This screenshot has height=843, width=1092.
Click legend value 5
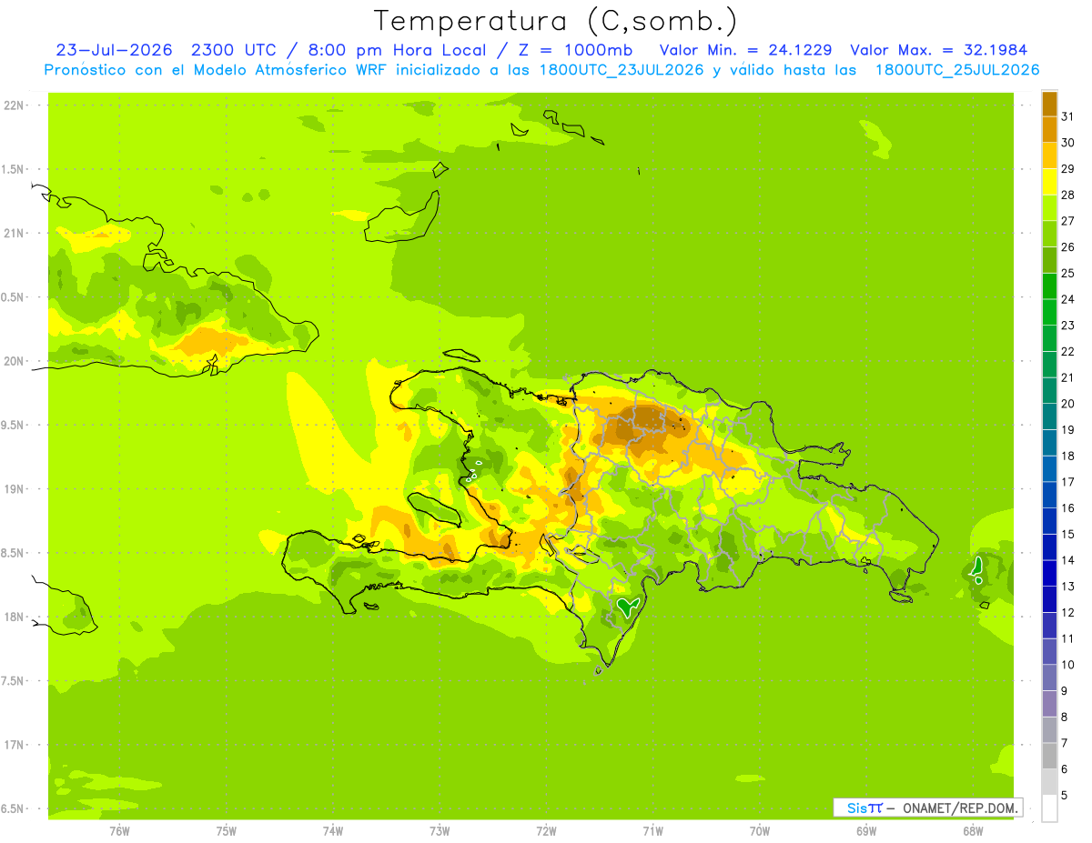[1065, 795]
